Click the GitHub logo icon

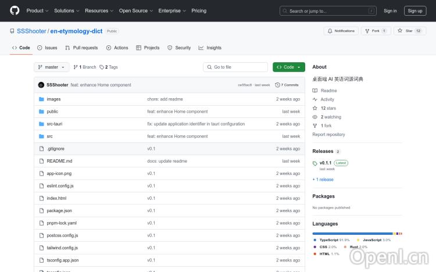point(15,10)
